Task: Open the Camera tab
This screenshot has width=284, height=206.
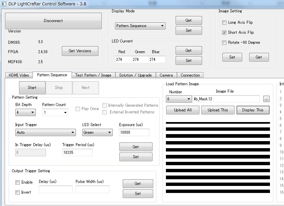Action: point(166,75)
